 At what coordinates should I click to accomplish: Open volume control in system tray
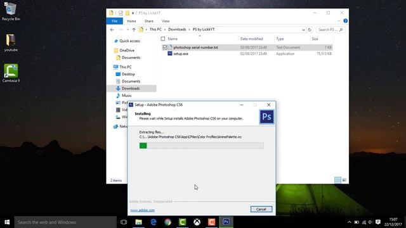point(370,222)
